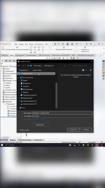Screen dimensions: 105x188
Task: Open the address path history dropdown
Action: point(60,66)
